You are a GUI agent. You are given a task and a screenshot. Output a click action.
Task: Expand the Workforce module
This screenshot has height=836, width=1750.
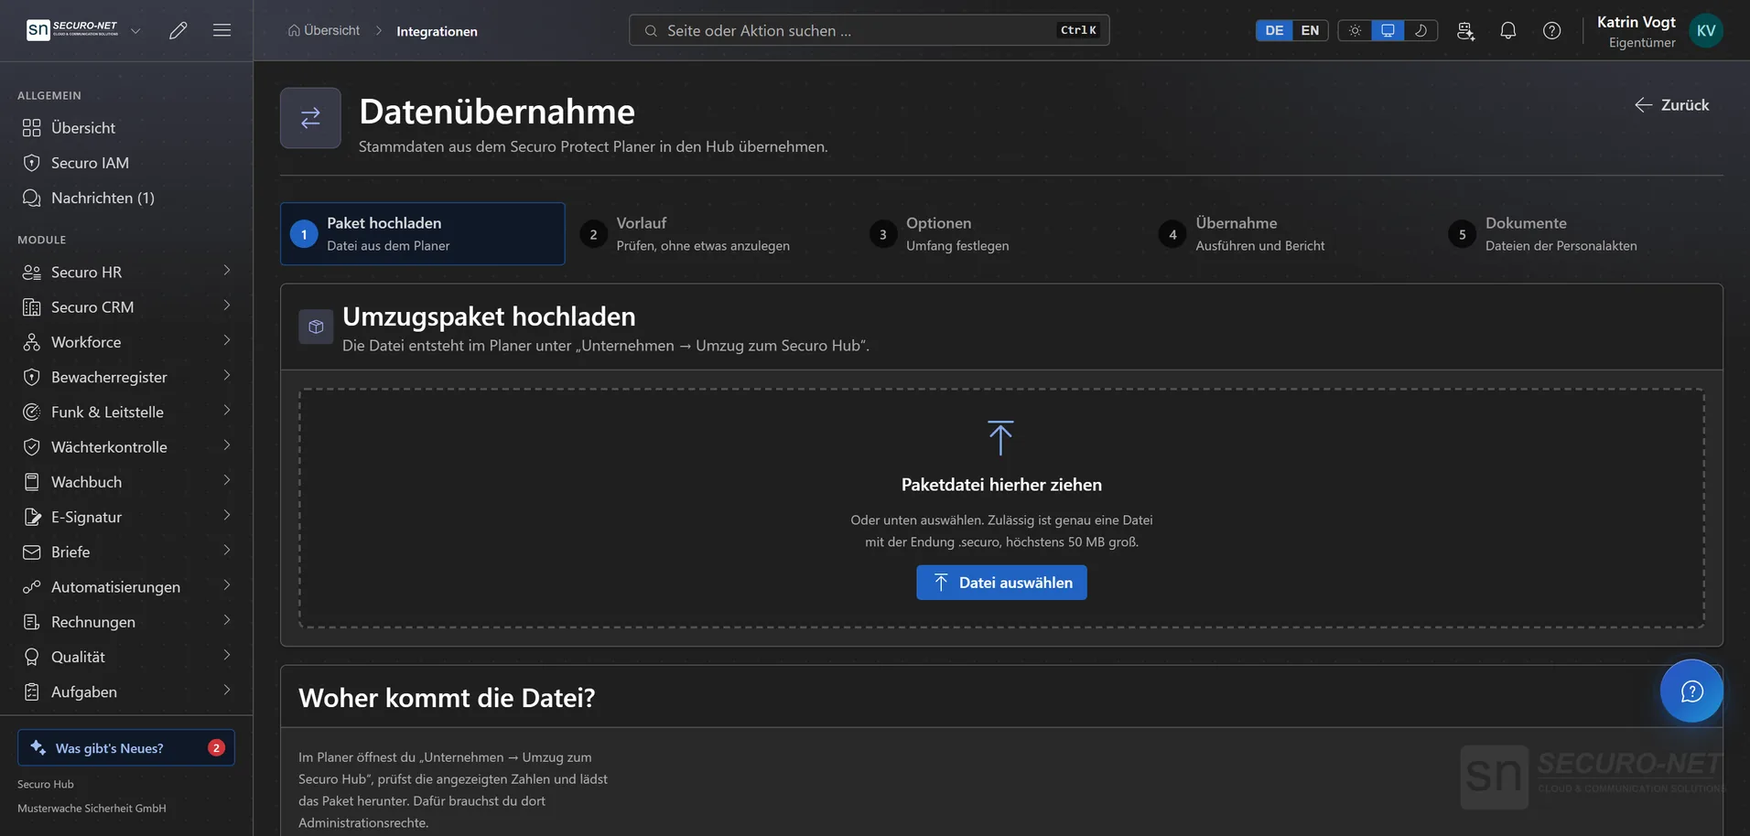(x=126, y=342)
